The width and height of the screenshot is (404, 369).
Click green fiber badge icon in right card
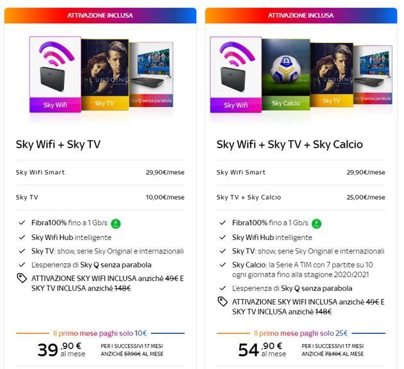(317, 223)
